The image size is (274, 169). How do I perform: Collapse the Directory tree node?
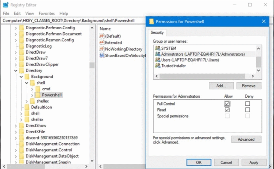pyautogui.click(x=16, y=70)
